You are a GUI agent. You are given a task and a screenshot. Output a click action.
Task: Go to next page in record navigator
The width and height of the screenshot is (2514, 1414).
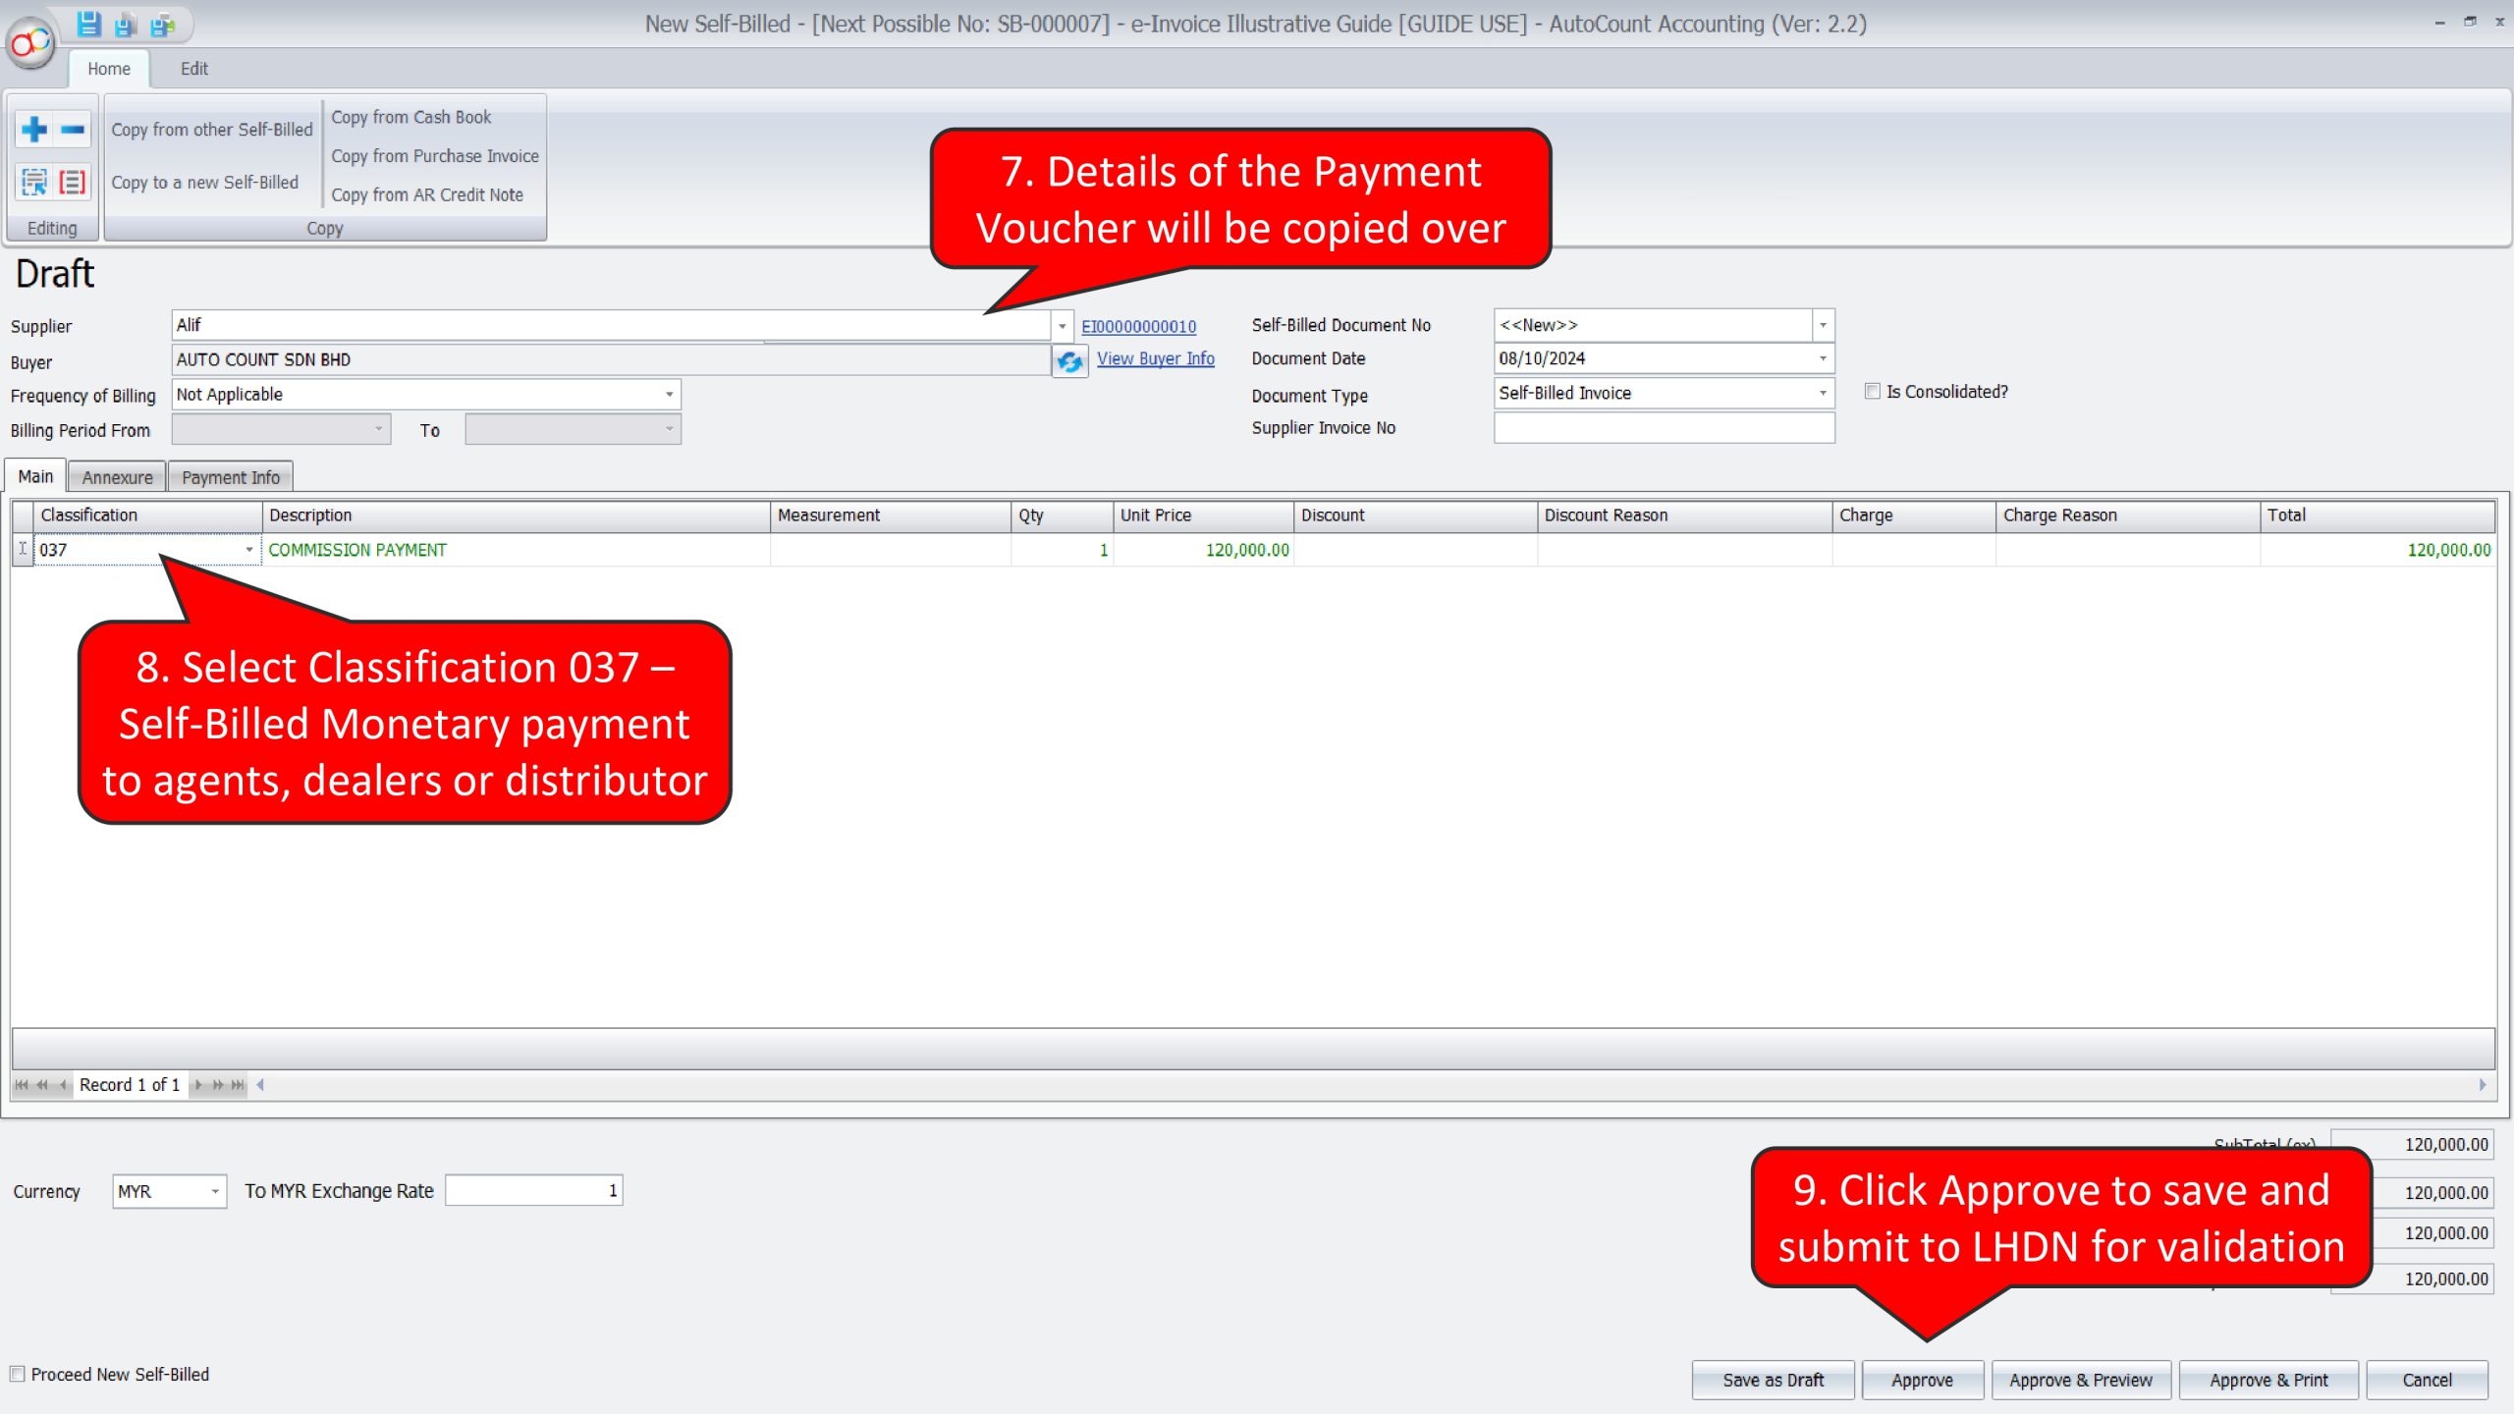[218, 1084]
